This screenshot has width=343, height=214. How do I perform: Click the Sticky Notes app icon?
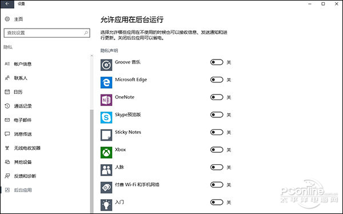(x=106, y=135)
